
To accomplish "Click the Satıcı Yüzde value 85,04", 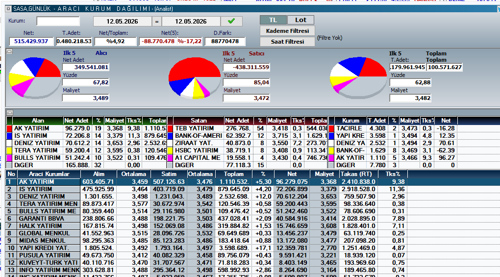I will point(247,82).
